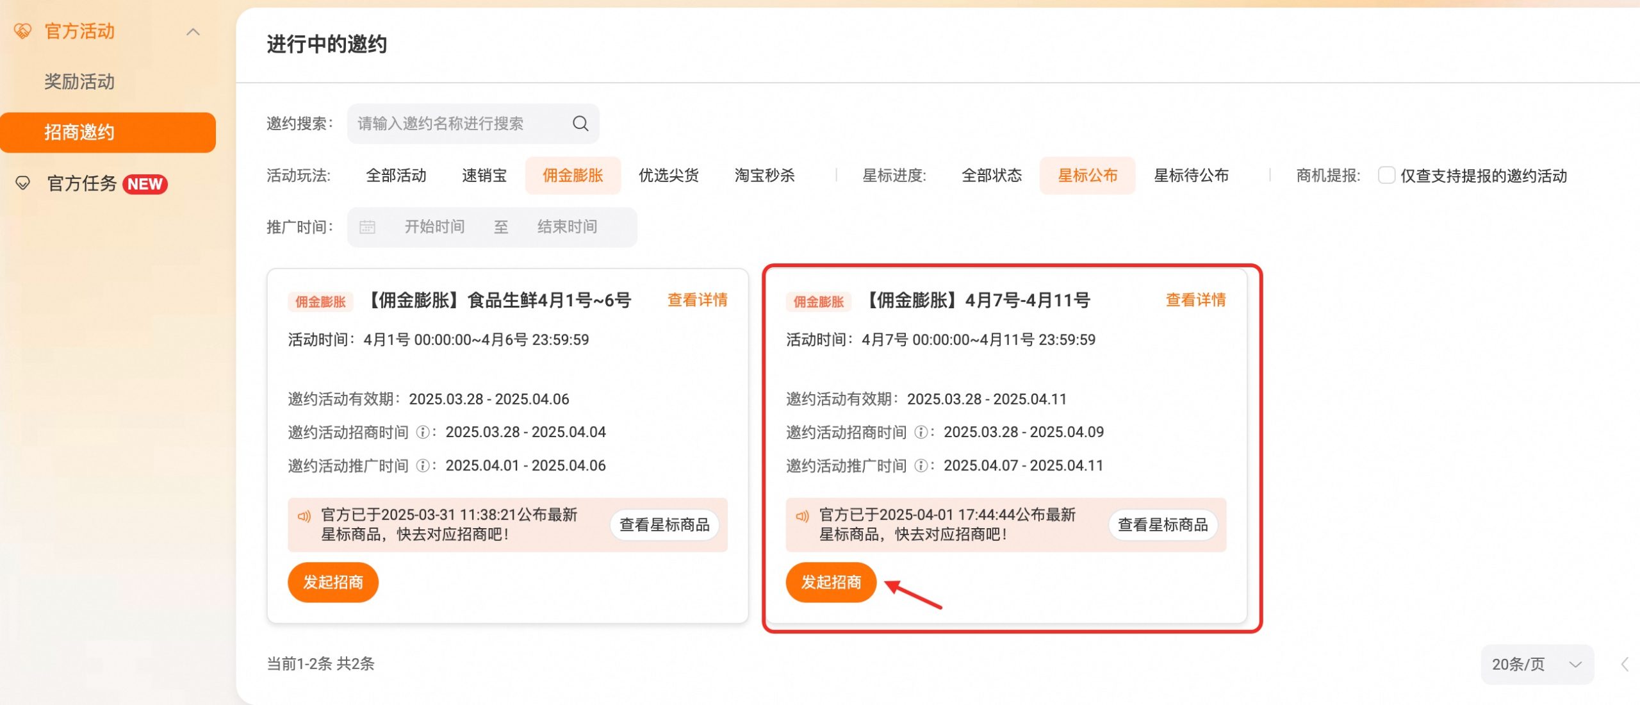Select 全部状态 star status
This screenshot has height=705, width=1640.
point(992,175)
